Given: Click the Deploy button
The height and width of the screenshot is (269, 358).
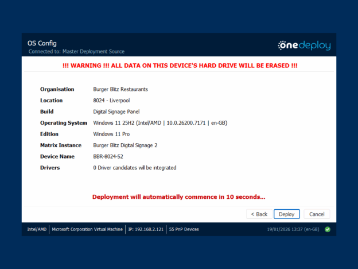Looking at the screenshot, I should pos(286,214).
